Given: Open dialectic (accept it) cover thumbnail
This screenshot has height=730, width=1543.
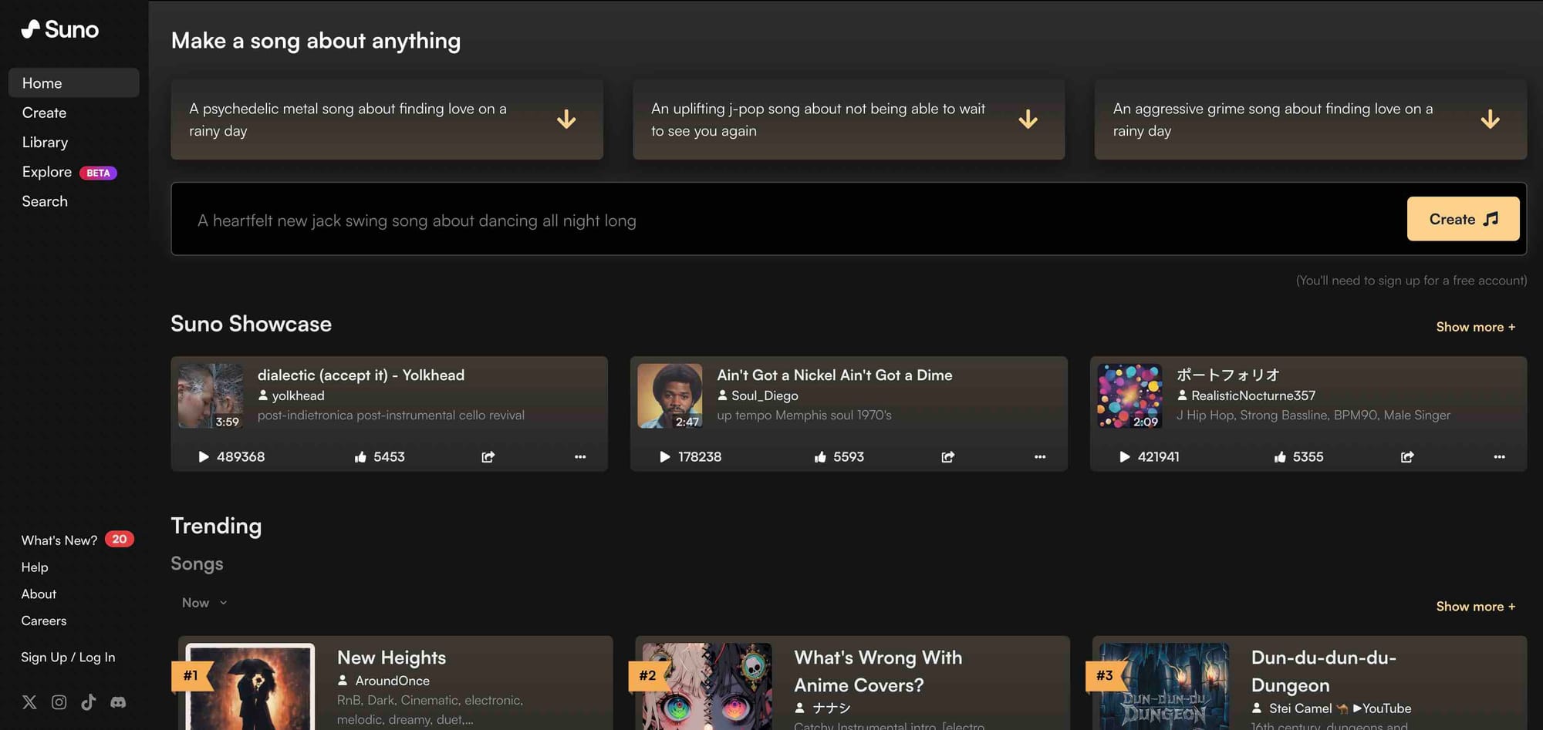Looking at the screenshot, I should [210, 395].
